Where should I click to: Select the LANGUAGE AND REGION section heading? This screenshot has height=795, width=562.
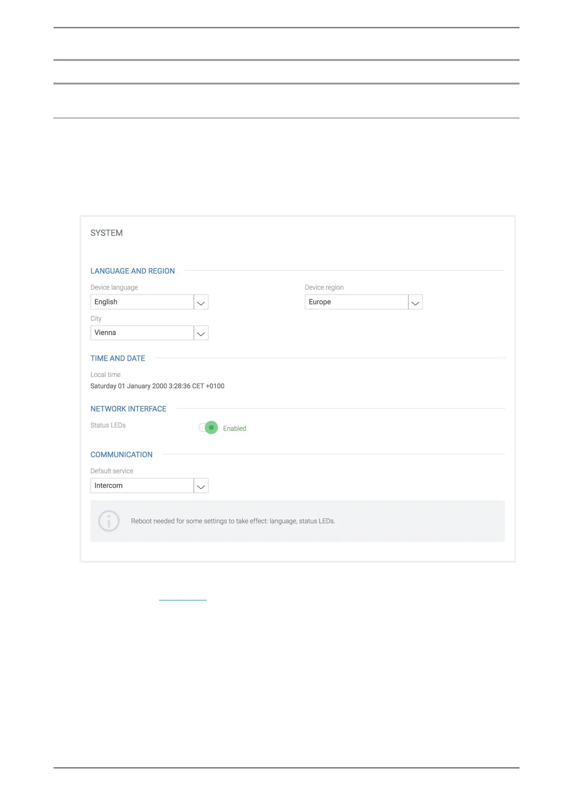pyautogui.click(x=133, y=271)
